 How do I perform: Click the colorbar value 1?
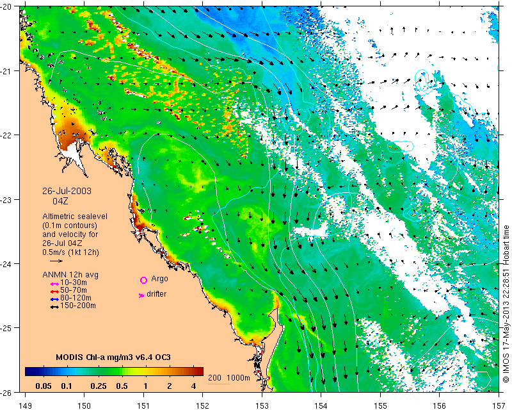(146, 386)
